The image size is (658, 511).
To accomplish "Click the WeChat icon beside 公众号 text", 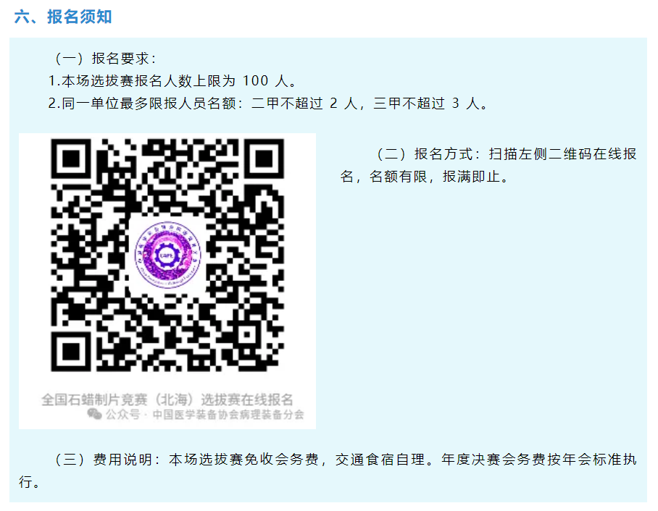I will pyautogui.click(x=94, y=414).
